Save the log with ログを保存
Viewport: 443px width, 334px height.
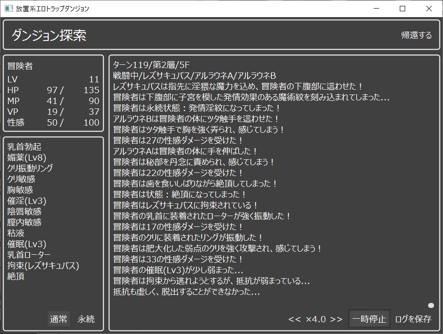(413, 319)
